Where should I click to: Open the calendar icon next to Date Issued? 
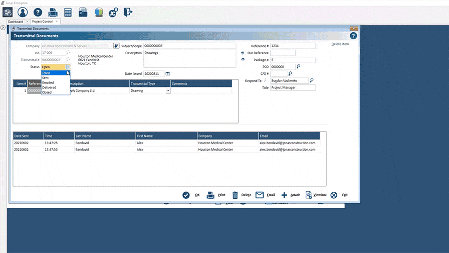pyautogui.click(x=168, y=74)
